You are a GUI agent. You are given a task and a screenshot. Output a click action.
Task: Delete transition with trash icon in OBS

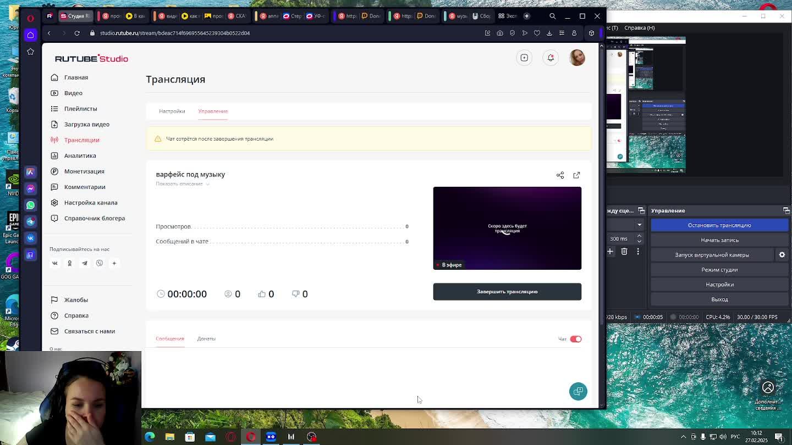[624, 252]
